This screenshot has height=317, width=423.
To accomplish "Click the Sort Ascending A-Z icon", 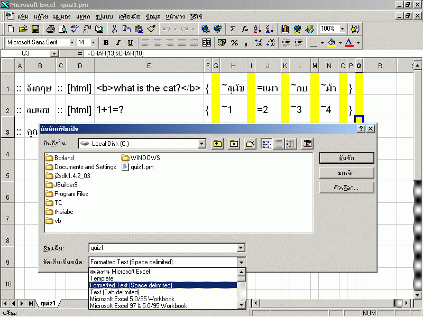I will click(x=258, y=29).
